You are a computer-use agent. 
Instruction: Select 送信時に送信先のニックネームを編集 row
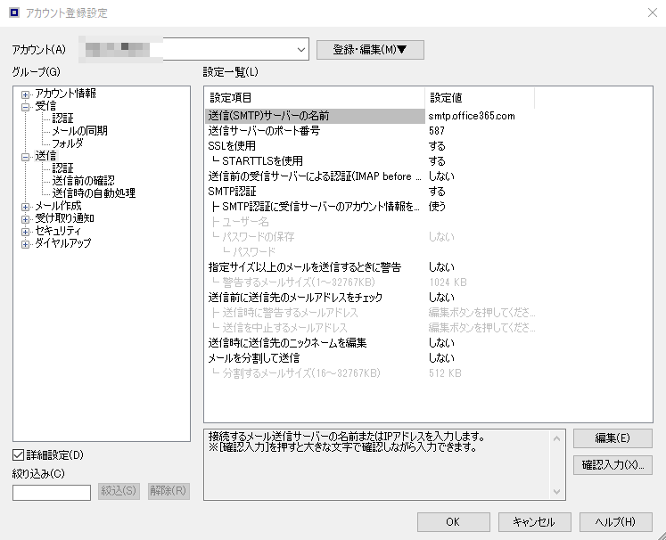click(315, 343)
